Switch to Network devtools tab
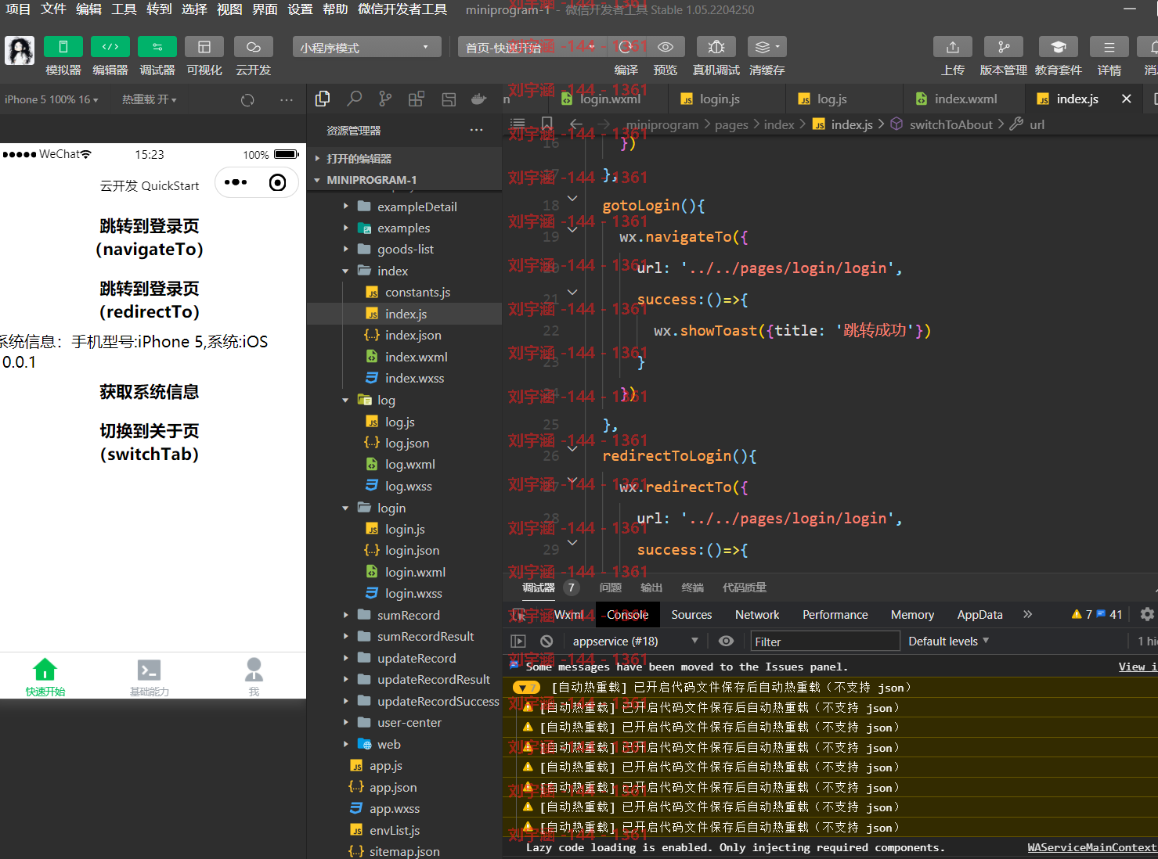 point(757,615)
